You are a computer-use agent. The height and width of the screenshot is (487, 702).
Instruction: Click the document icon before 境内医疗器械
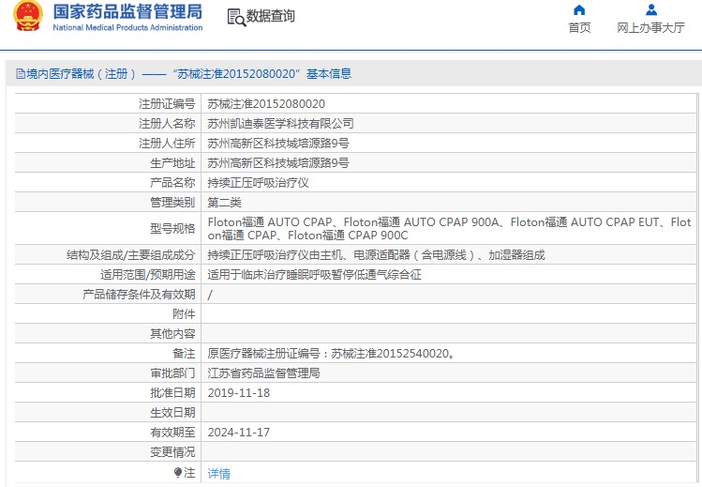click(20, 74)
